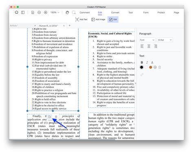The image size is (193, 153).
Task: Add a custom text color
Action: (x=155, y=67)
